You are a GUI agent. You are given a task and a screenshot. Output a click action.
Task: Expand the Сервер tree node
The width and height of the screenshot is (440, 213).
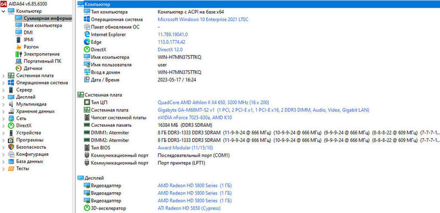click(x=3, y=90)
